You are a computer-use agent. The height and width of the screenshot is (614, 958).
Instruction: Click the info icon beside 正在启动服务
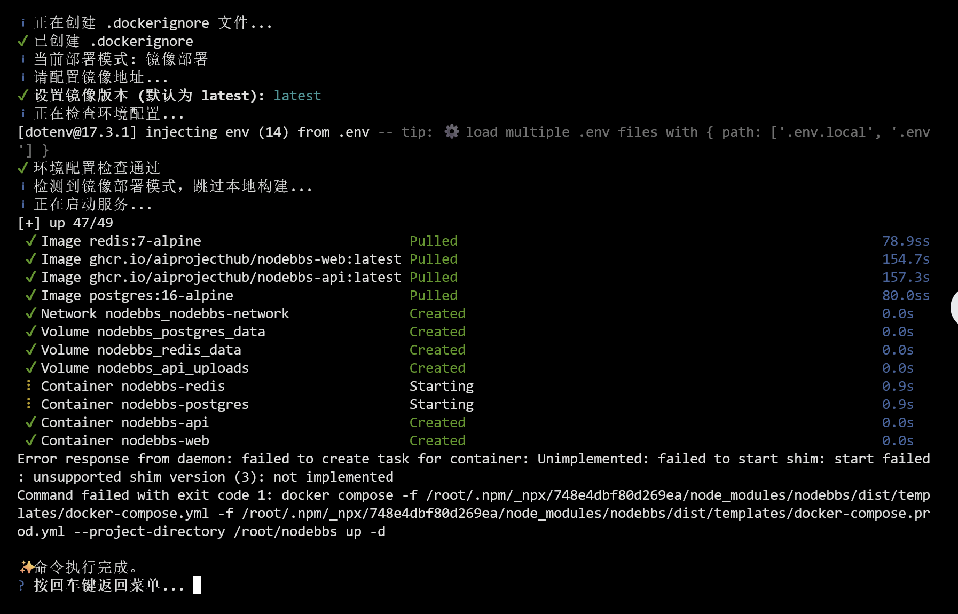(x=23, y=204)
